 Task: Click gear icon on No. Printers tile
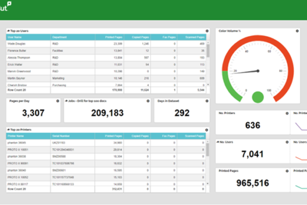click(287, 113)
